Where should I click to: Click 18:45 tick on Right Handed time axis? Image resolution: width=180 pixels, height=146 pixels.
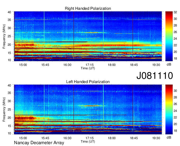click(x=134, y=65)
